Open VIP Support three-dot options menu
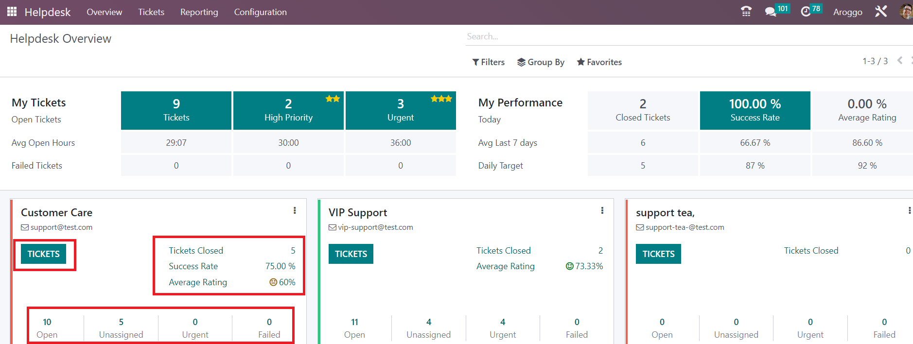 [x=602, y=210]
